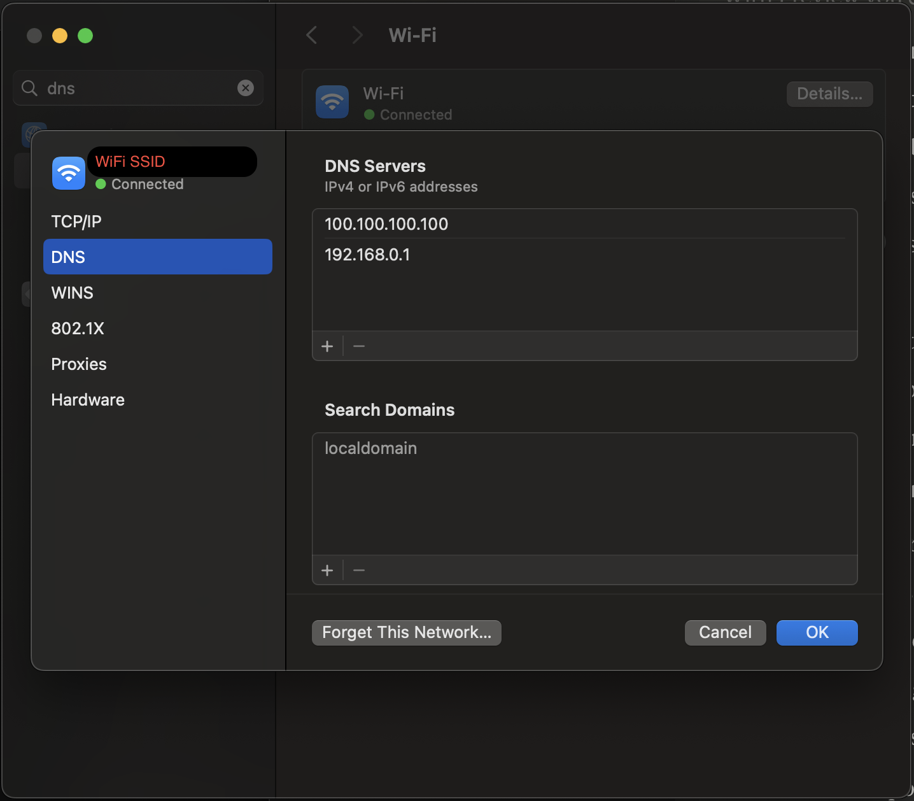
Task: Cancel the network settings dialog
Action: [x=725, y=632]
